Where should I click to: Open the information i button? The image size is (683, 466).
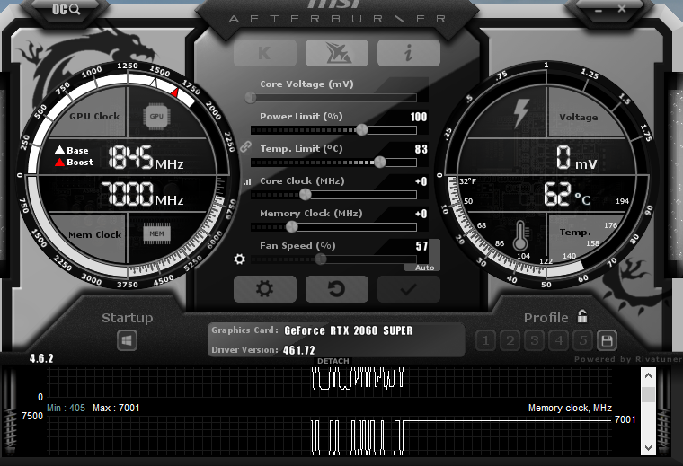point(409,53)
